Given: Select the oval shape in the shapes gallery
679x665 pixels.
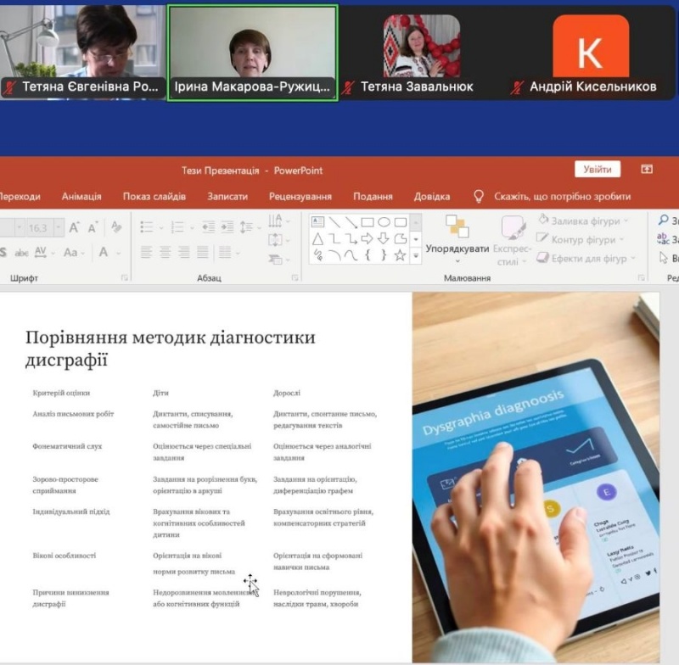Looking at the screenshot, I should [x=384, y=222].
